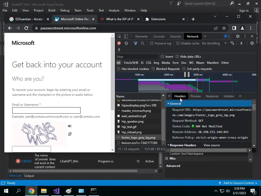
Task: Play the audio captcha speaker icon
Action: (x=70, y=126)
